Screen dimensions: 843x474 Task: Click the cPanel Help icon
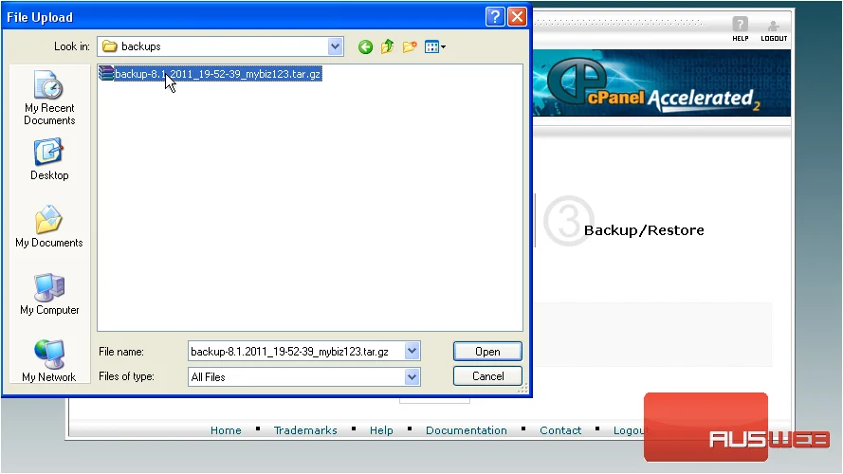tap(741, 29)
